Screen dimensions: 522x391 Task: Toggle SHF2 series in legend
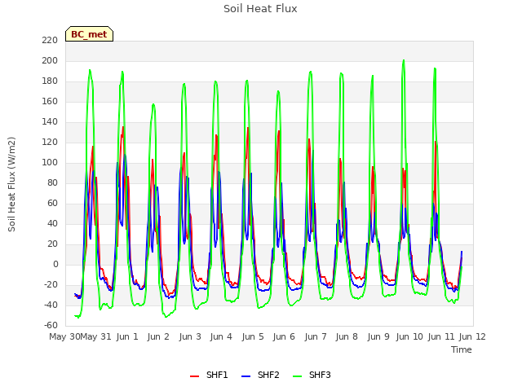pos(260,375)
